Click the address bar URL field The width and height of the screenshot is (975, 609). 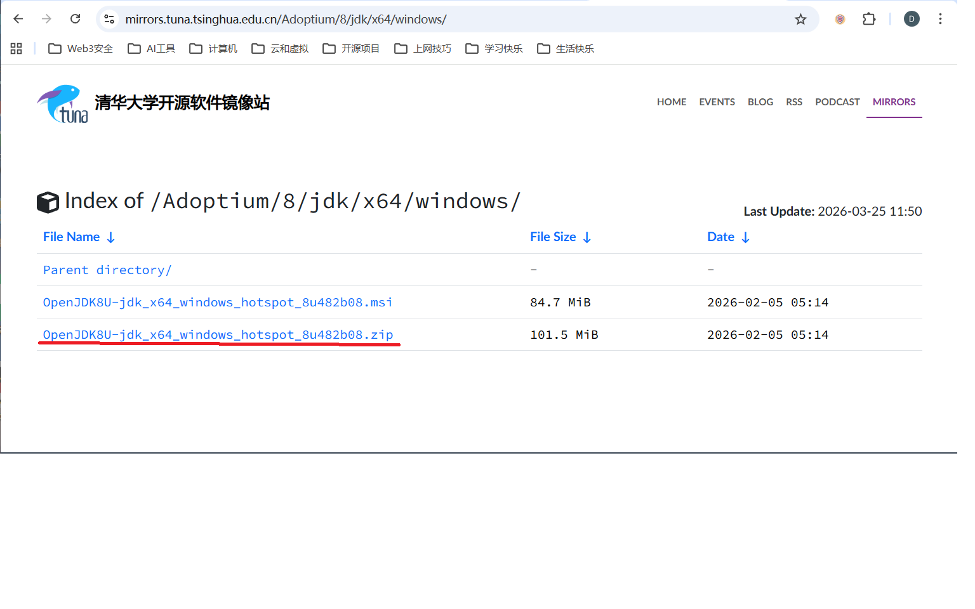coord(444,19)
